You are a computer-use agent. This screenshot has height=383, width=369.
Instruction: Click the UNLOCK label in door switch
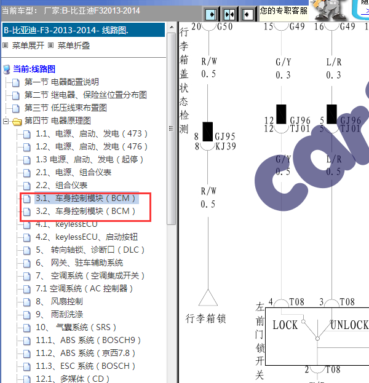click(x=349, y=325)
